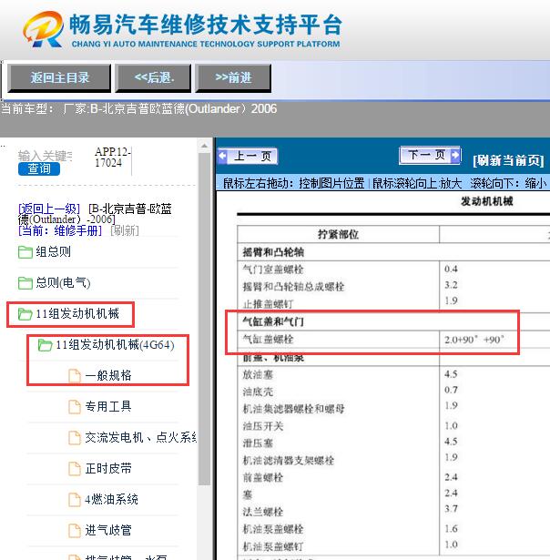This screenshot has height=560, width=550.
Task: Click the 4燃油系统 document icon
Action: tap(75, 500)
